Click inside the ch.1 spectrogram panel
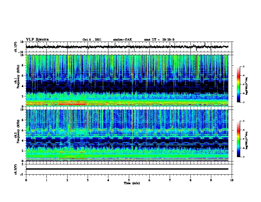Viewport: 261px width, 202px height. (127, 81)
